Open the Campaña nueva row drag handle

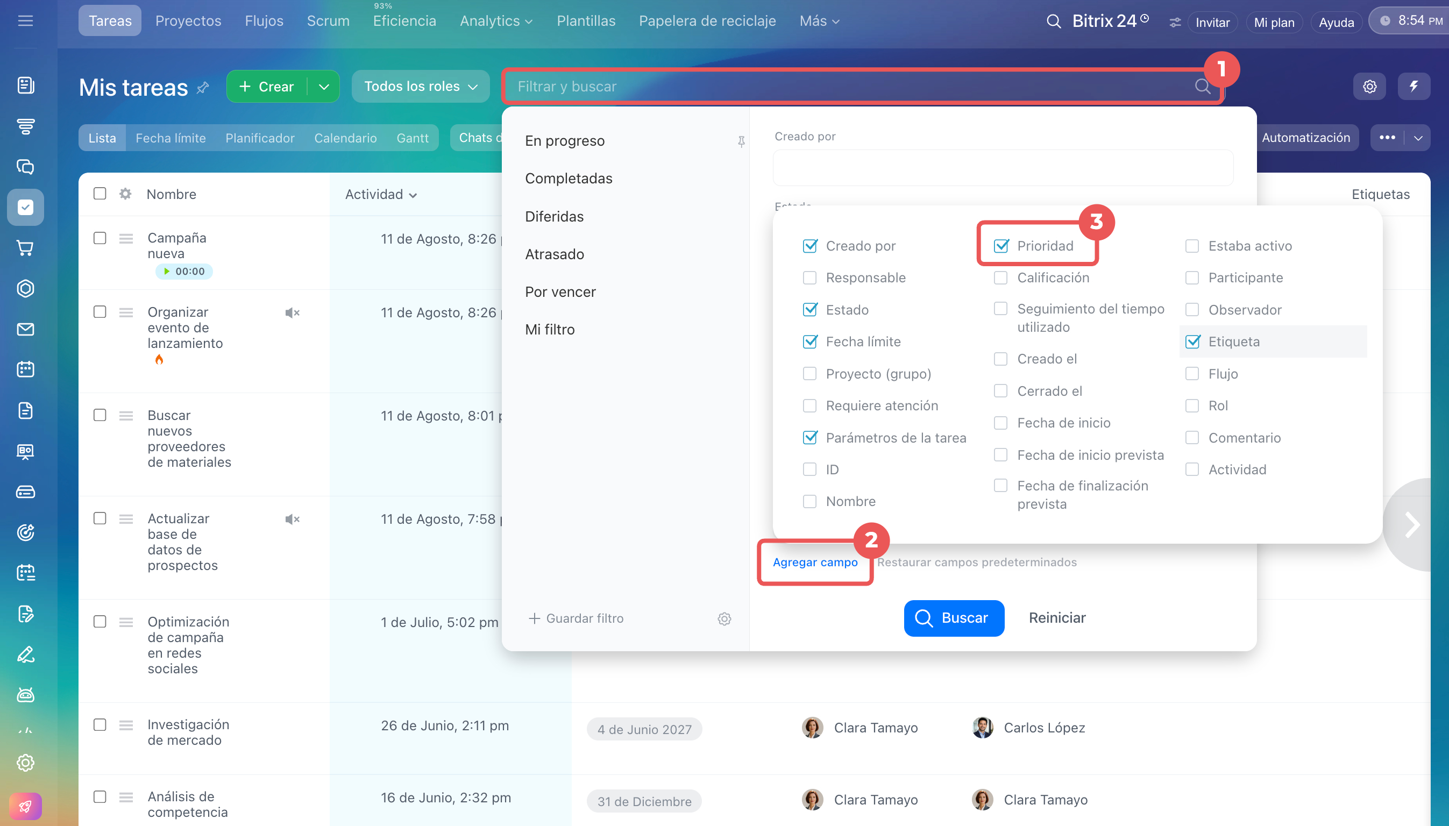tap(126, 239)
